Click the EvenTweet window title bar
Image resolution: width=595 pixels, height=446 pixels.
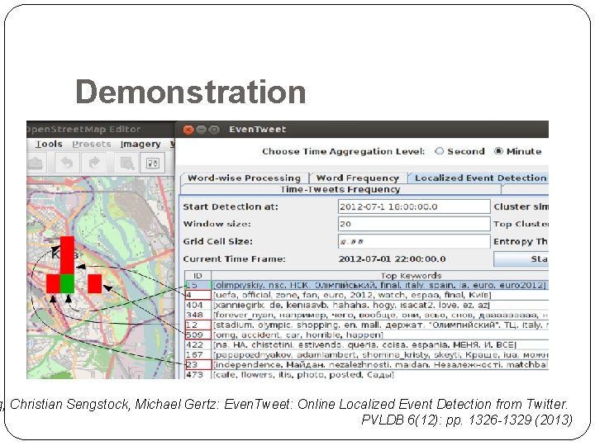tap(362, 130)
